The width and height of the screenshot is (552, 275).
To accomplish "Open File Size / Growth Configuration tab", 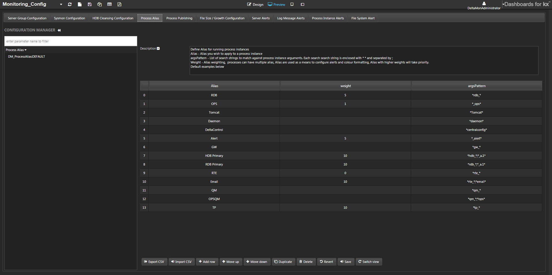I will (x=222, y=18).
